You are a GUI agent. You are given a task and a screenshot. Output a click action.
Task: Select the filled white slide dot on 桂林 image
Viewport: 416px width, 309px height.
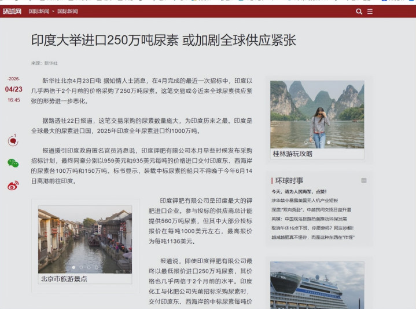(x=329, y=143)
